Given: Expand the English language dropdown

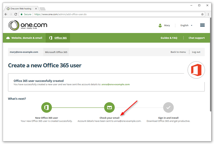Looking at the screenshot, I should 186,25.
